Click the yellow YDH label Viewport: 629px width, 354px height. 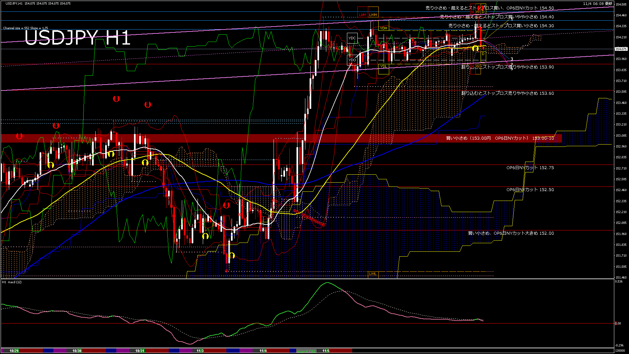(x=384, y=28)
